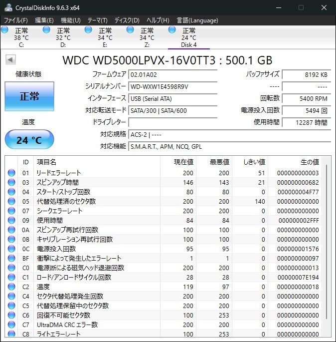Click status orb for attribute 05 代替処理済のセクタ数
Screen dimensions: 336x342
tap(11, 201)
